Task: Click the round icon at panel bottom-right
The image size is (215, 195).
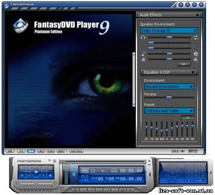Action: pyautogui.click(x=144, y=189)
